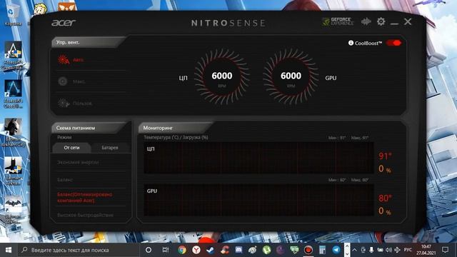This screenshot has height=257, width=457.
Task: Open uTorrent from the taskbar
Action: tap(266, 250)
